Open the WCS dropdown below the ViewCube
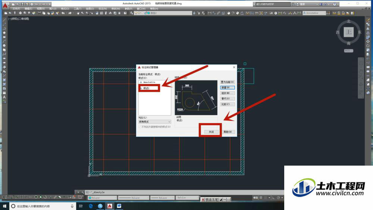Viewport: 373px width, 210px height. click(x=348, y=51)
